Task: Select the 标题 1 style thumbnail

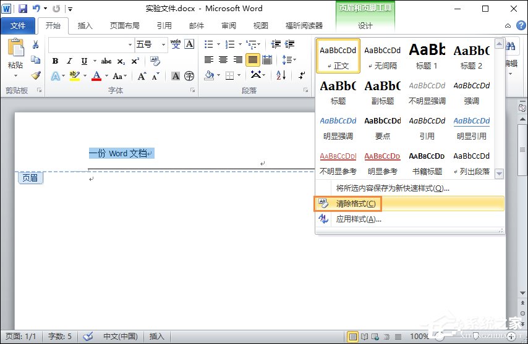Action: tap(427, 56)
